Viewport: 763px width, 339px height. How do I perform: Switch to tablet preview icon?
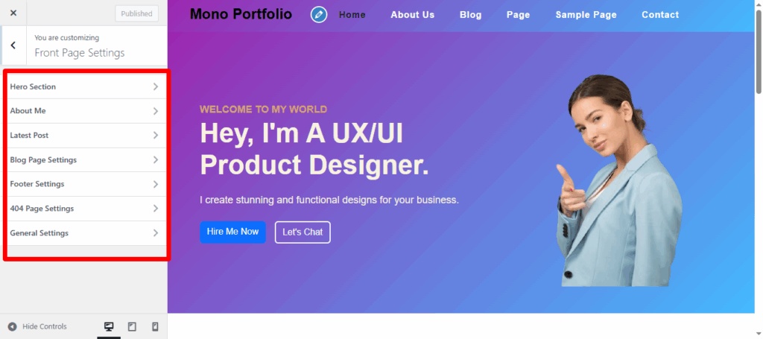(132, 326)
